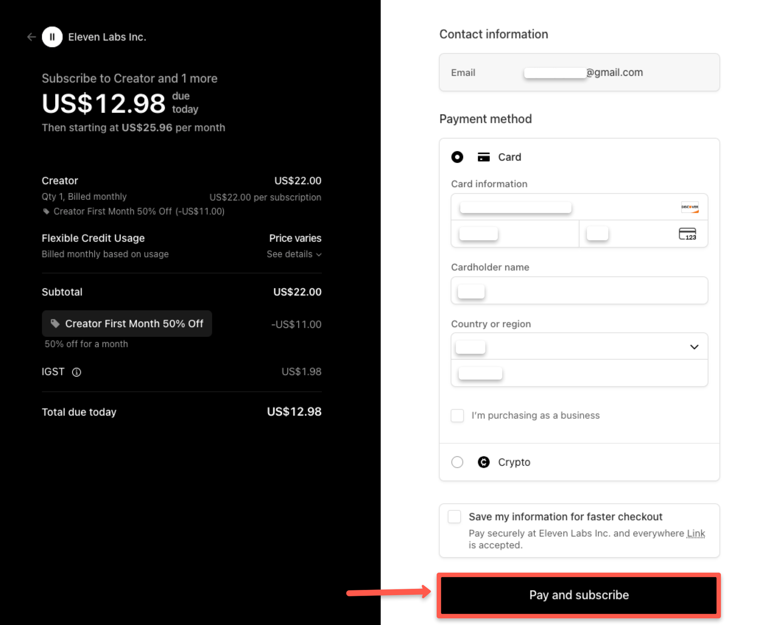Click the tag icon on the discount badge
This screenshot has width=771, height=625.
[55, 324]
